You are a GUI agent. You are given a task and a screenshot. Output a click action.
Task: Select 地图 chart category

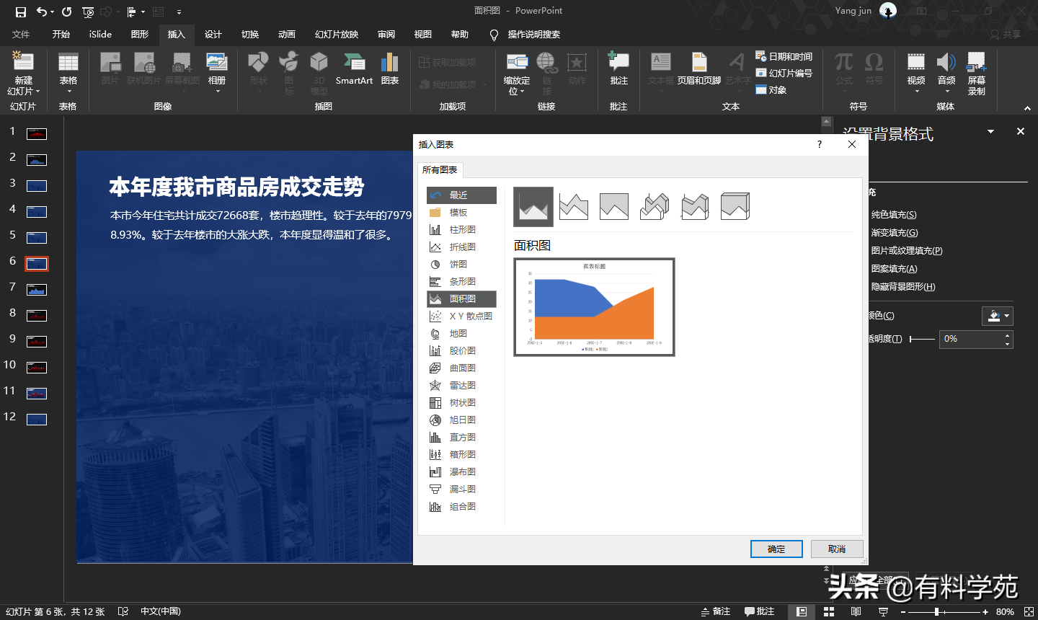[461, 334]
